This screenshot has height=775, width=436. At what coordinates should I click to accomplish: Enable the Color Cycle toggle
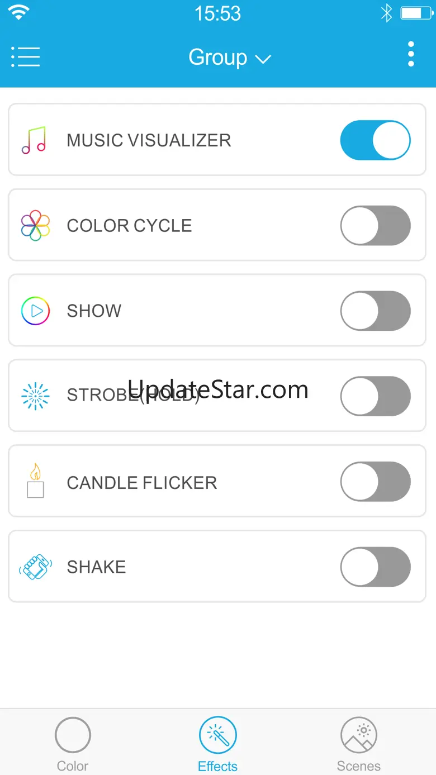point(375,225)
